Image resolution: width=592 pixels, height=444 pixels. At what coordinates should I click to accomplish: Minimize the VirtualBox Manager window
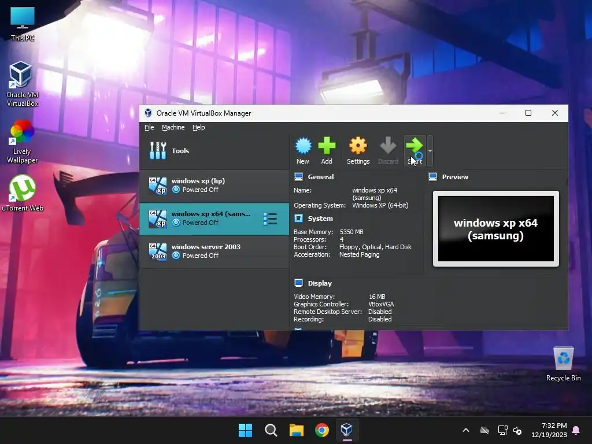tap(502, 113)
